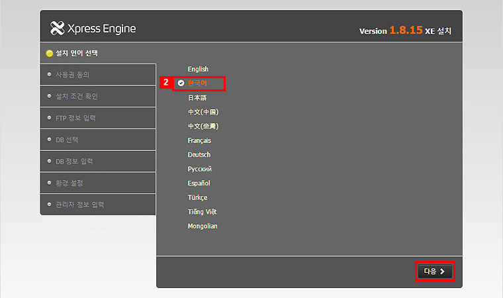Open the 환경 설정 step
Screen dimensions: 503x298
click(69, 183)
